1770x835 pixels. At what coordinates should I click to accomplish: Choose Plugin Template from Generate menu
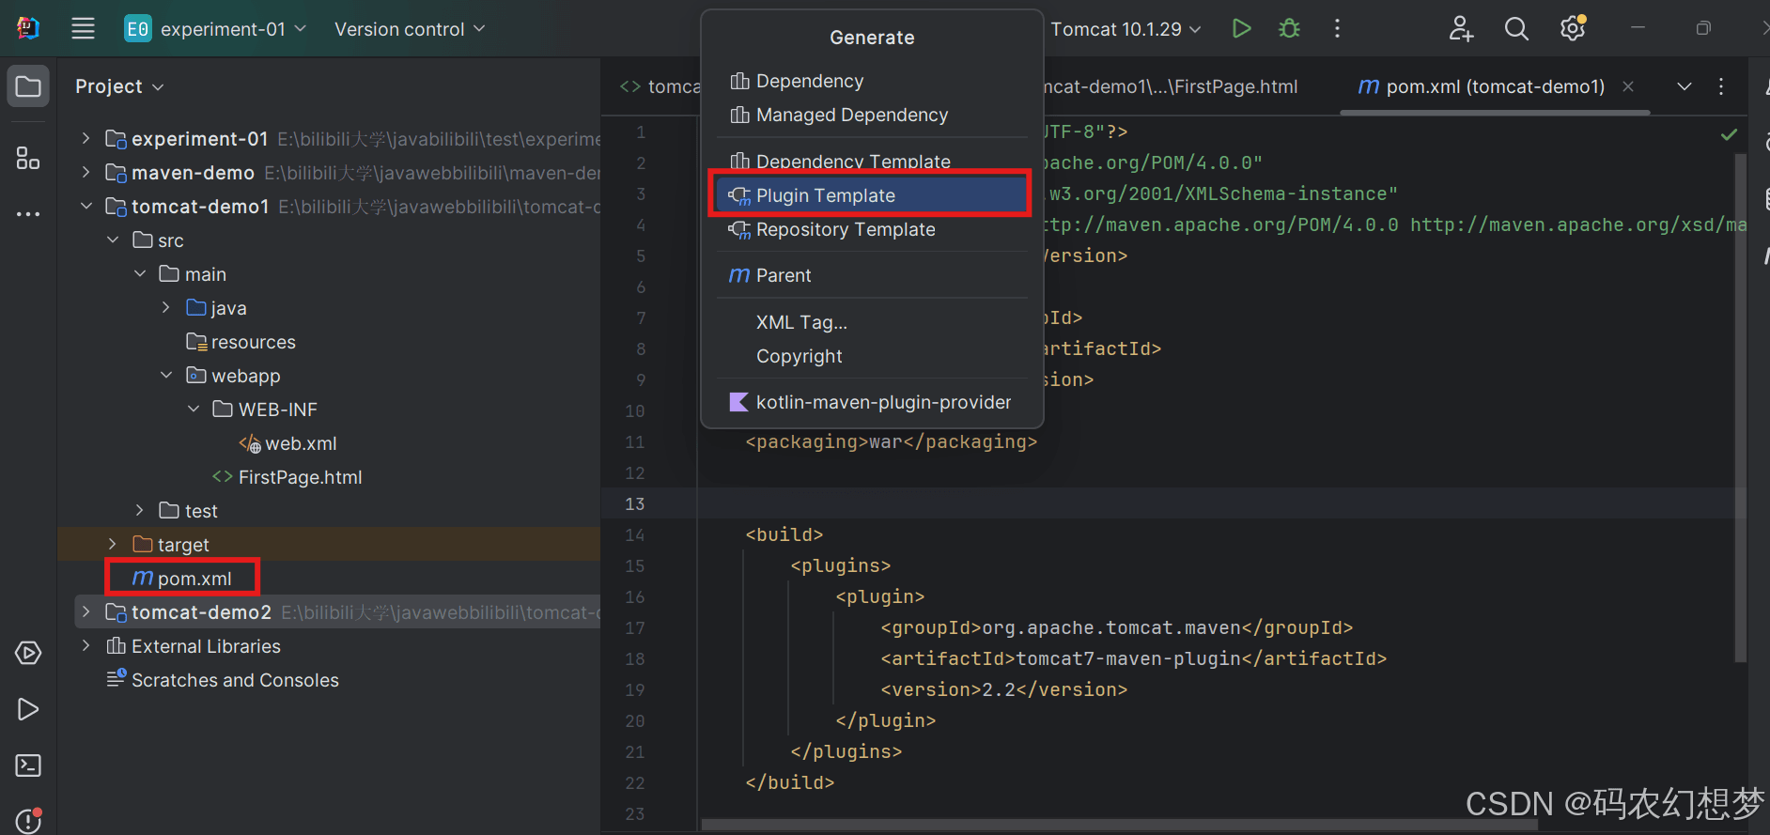click(x=825, y=195)
